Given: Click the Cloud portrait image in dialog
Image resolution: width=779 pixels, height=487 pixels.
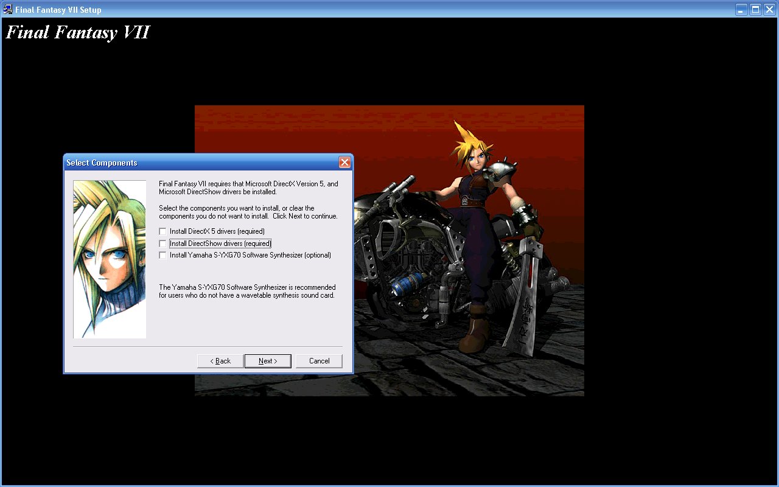Looking at the screenshot, I should point(110,259).
